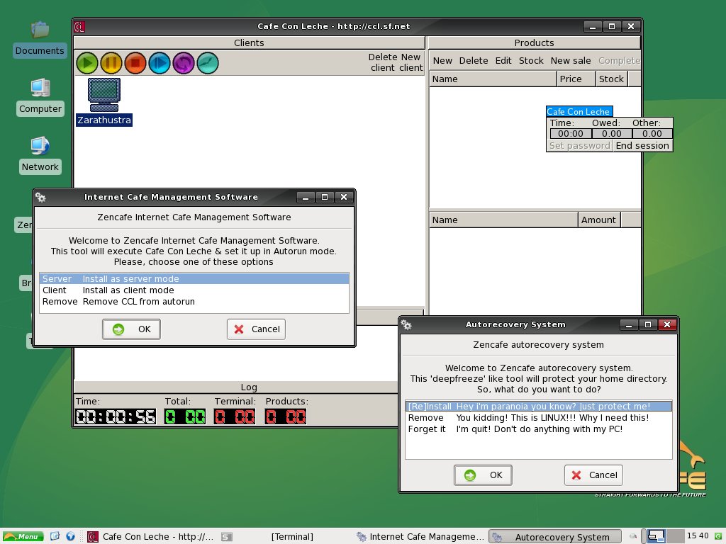Switch to Autorecovery System taskbar entry

point(555,537)
